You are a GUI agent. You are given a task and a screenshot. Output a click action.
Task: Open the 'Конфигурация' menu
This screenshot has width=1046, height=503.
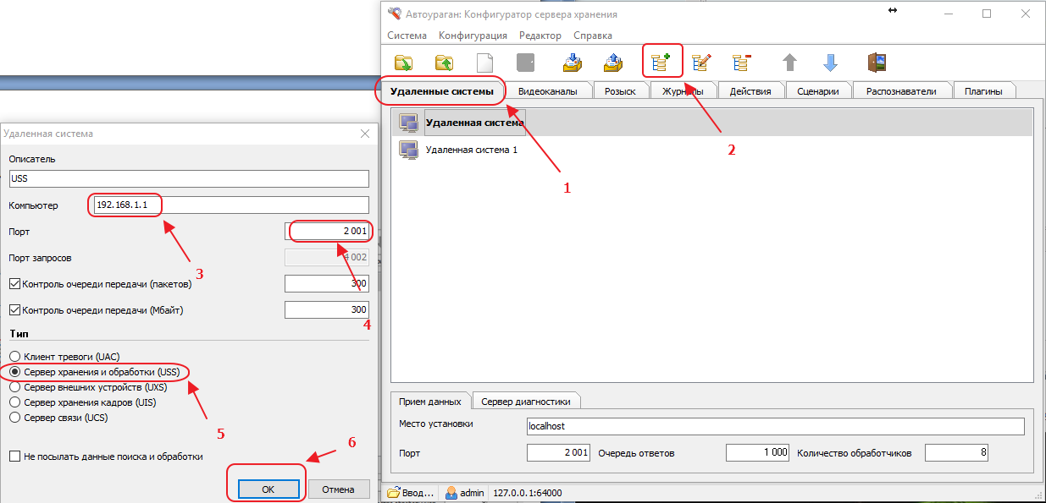tap(473, 36)
